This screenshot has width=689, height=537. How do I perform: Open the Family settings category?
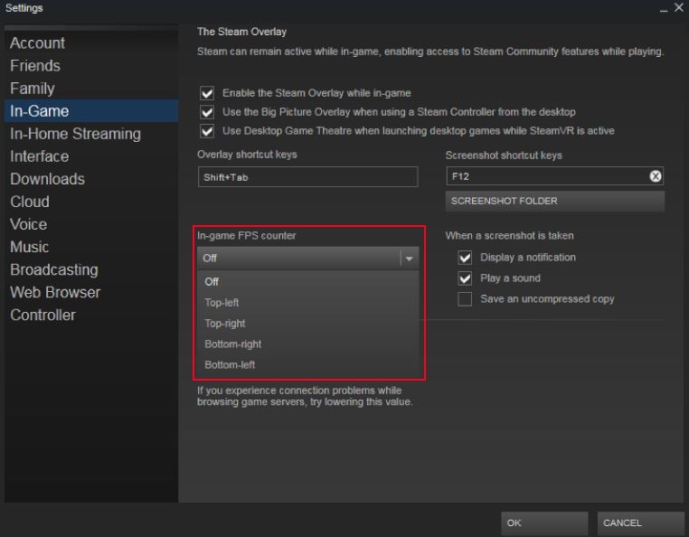coord(91,89)
